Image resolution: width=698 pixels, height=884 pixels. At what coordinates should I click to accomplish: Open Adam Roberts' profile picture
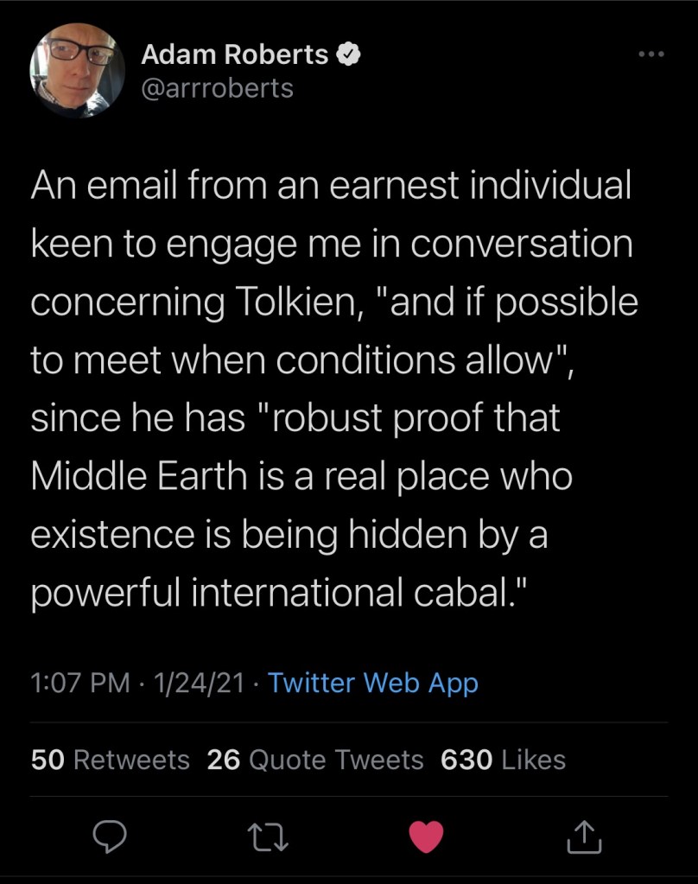[x=77, y=71]
